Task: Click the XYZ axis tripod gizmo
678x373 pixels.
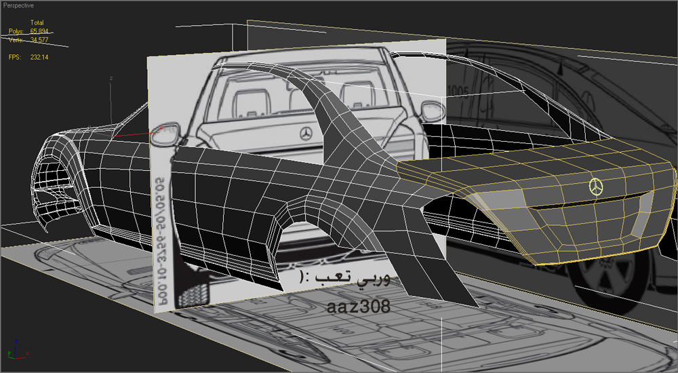Action: click(16, 349)
